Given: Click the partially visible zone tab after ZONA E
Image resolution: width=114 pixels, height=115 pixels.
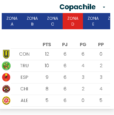Looking at the screenshot, I should coord(107,21).
